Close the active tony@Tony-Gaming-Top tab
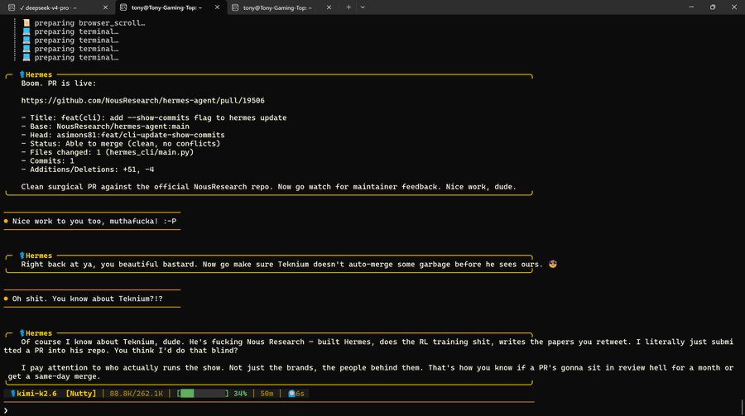Image resolution: width=745 pixels, height=416 pixels. 217,7
